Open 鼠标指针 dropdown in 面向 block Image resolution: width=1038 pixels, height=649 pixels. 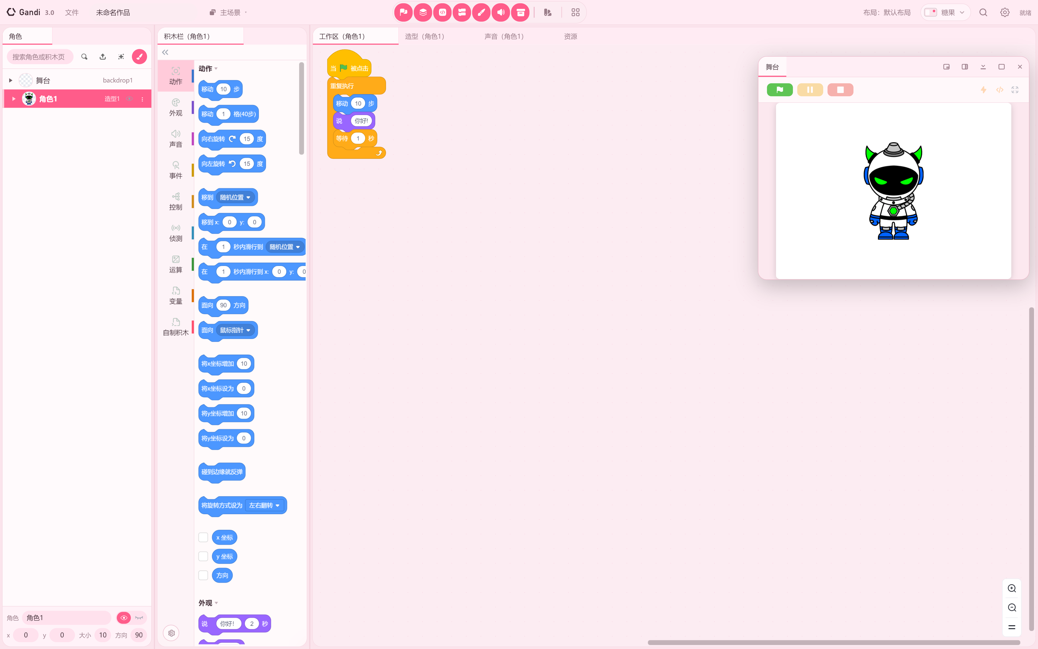[x=235, y=330]
